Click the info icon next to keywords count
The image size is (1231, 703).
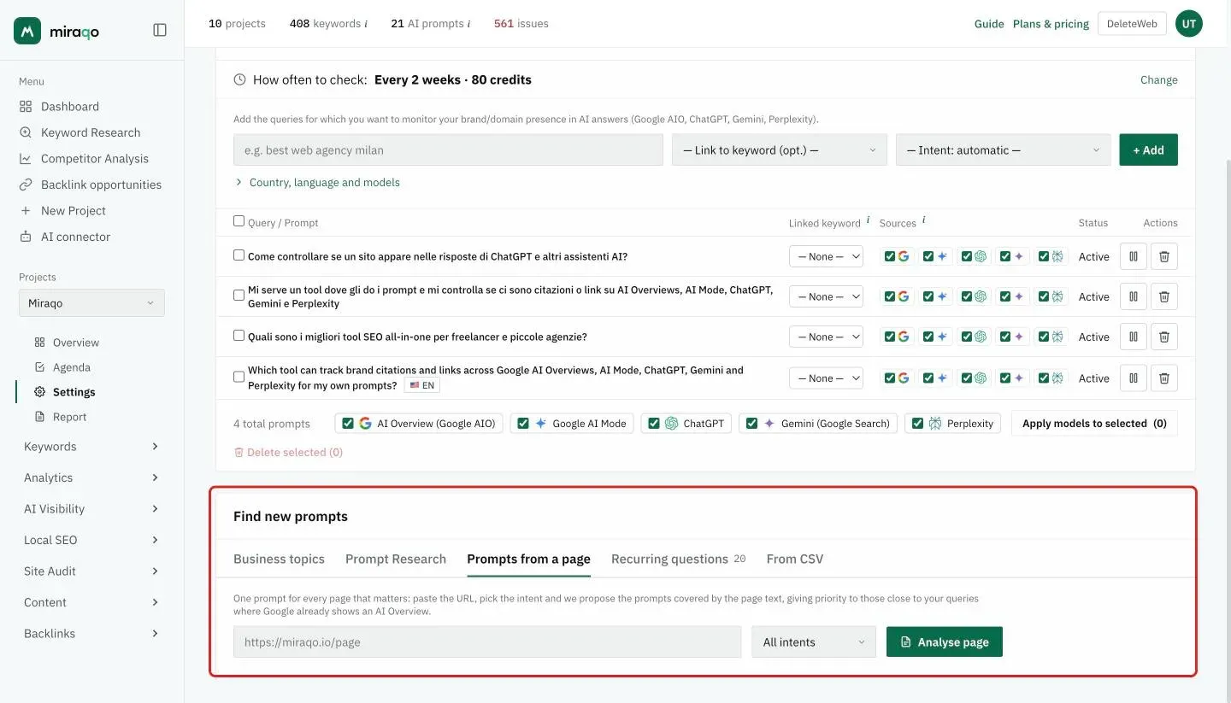coord(366,24)
